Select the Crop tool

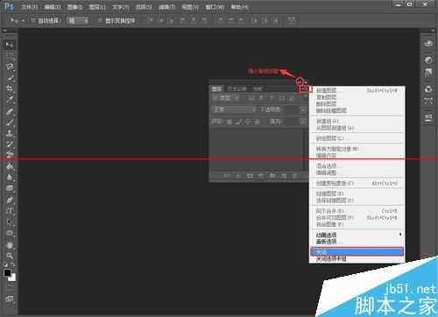[10, 88]
